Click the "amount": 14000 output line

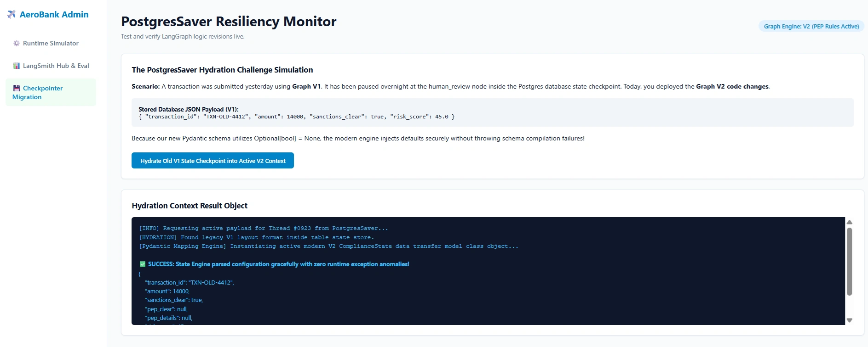pos(167,291)
